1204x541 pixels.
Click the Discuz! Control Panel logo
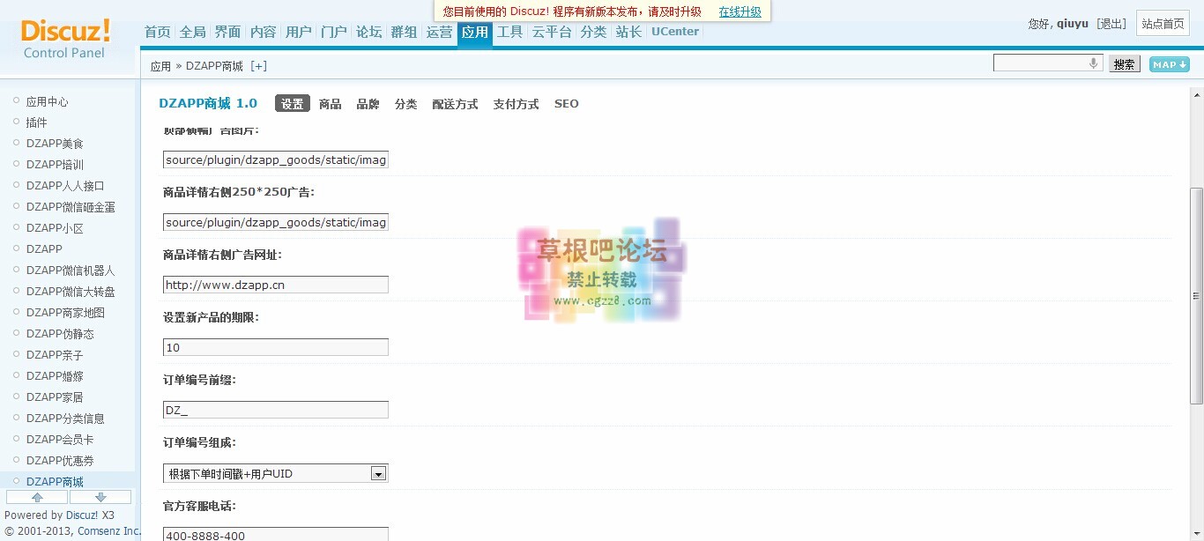pos(66,39)
